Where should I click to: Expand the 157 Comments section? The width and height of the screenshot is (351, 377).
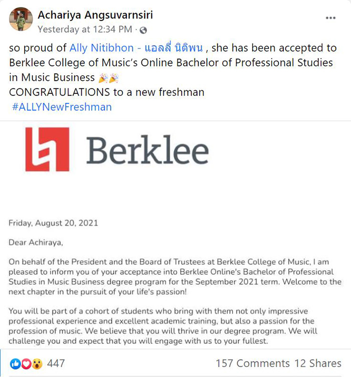[x=252, y=363]
